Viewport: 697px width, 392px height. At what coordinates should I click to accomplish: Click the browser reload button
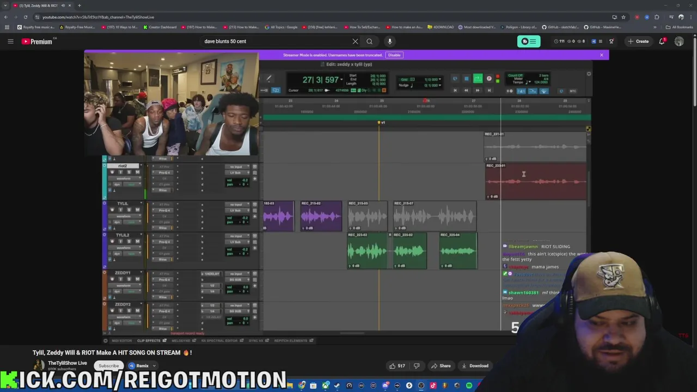tap(26, 17)
